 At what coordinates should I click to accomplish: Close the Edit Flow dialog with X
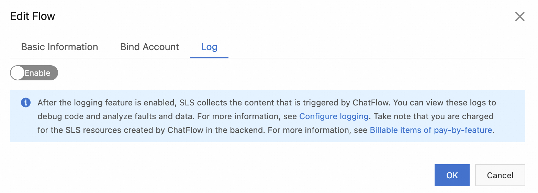(519, 16)
